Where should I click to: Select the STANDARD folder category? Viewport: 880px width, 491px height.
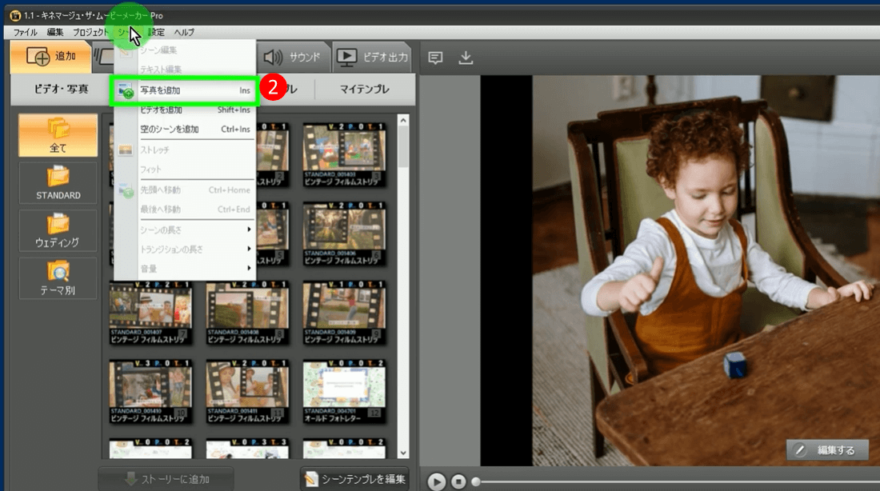click(58, 183)
